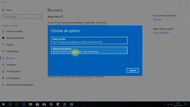
Task: Open Find My Device settings
Action: [x=13, y=71]
